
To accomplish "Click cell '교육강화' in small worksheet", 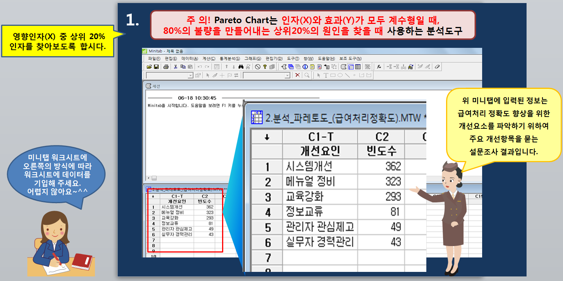I will coord(177,218).
